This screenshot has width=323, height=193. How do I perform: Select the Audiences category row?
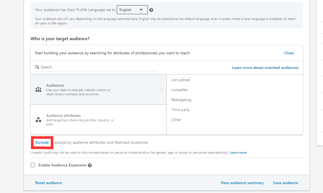tap(98, 90)
